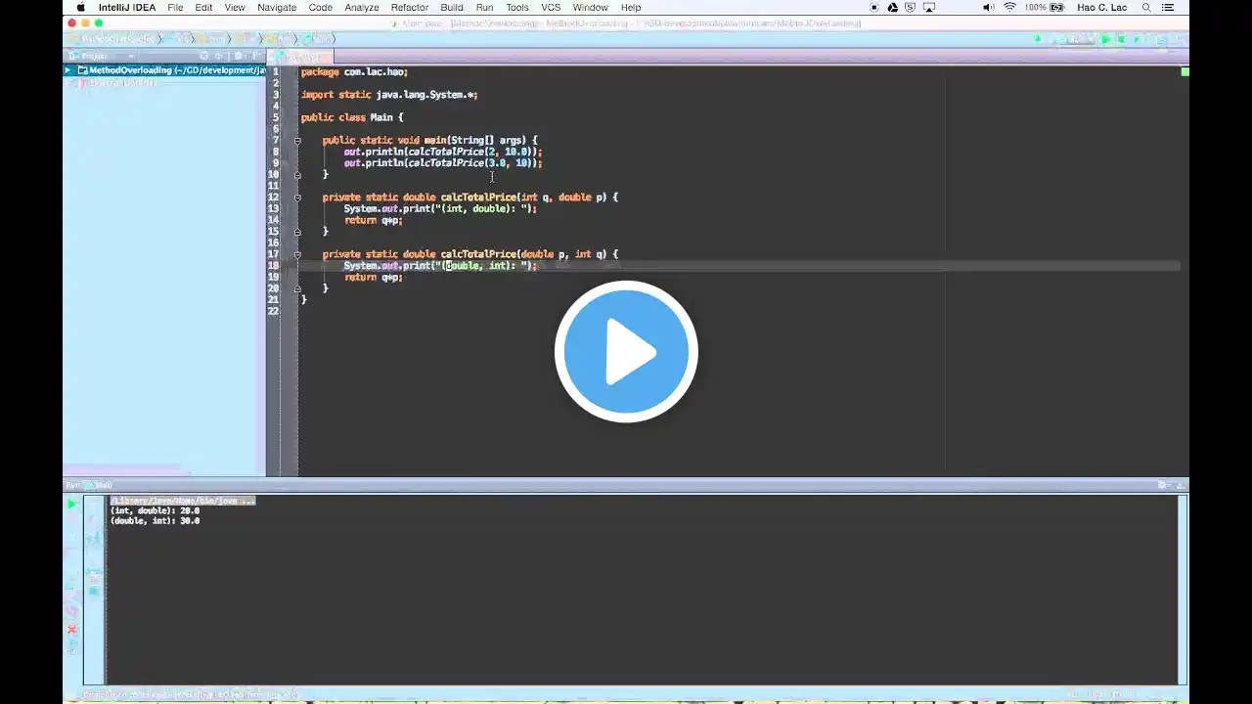Click the console output (int, double): 20.0

(155, 510)
